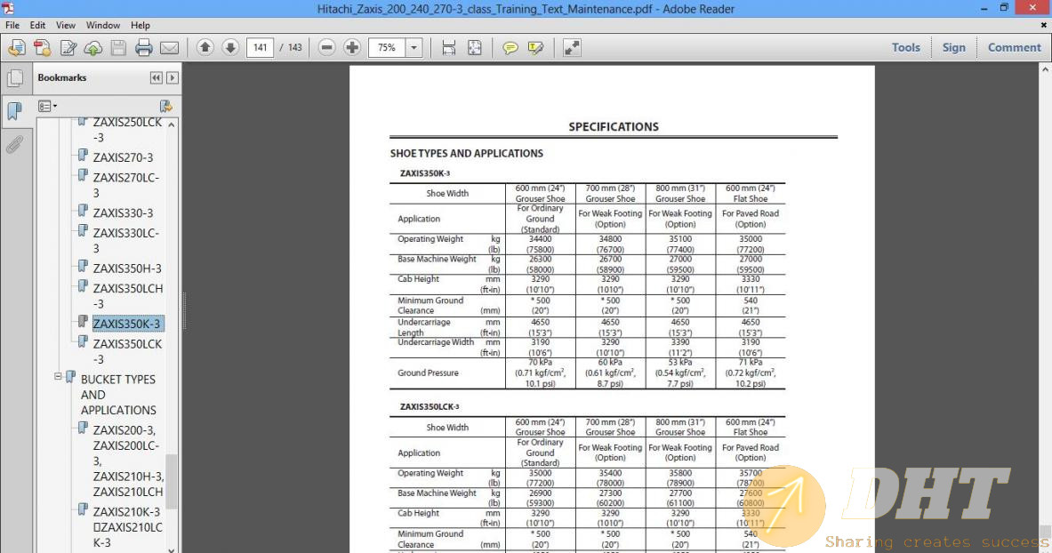Click the Convert file to PDF icon
This screenshot has height=553, width=1052.
tap(43, 48)
